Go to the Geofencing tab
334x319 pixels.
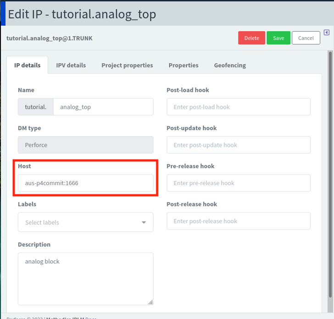click(230, 65)
